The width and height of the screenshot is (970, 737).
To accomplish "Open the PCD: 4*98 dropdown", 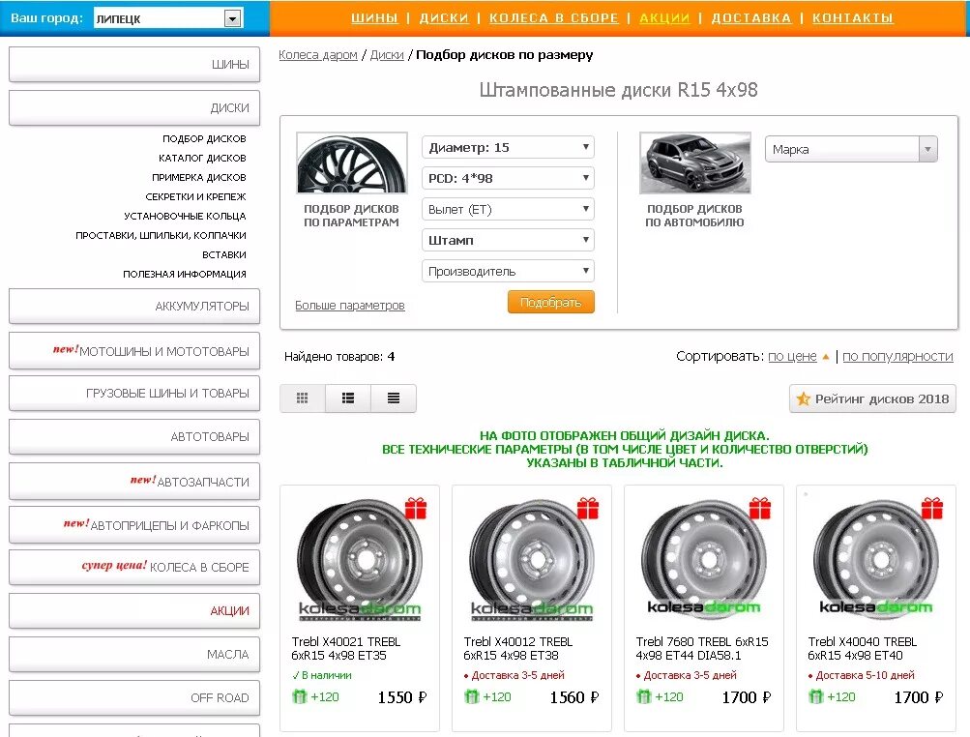I will 508,178.
